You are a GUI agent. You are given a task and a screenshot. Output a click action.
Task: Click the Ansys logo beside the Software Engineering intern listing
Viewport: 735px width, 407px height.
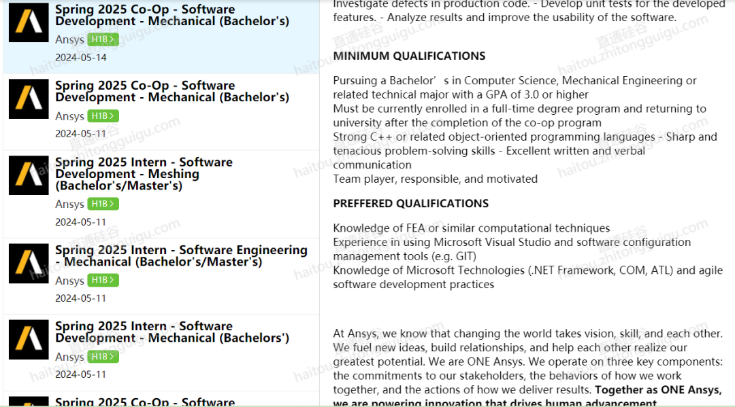coord(29,264)
